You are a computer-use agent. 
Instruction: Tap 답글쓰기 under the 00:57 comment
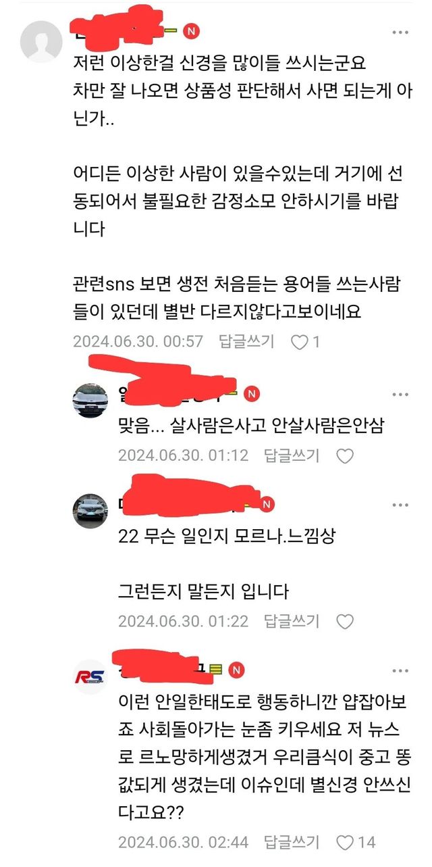pos(246,341)
